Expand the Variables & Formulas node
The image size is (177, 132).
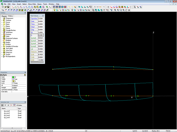pyautogui.click(x=2, y=47)
